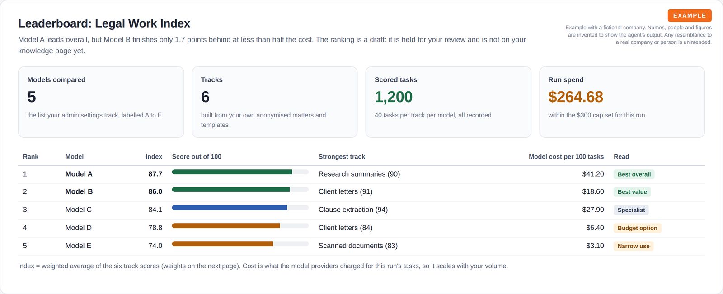Click the Score out of 100 header
This screenshot has width=723, height=294.
(197, 157)
